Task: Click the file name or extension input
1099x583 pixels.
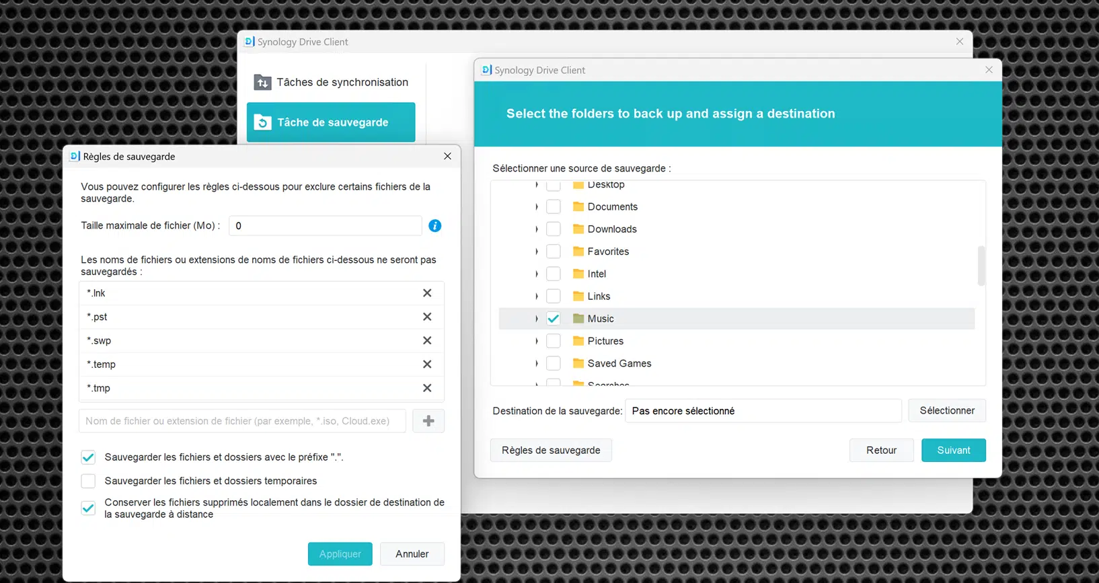Action: click(x=242, y=421)
